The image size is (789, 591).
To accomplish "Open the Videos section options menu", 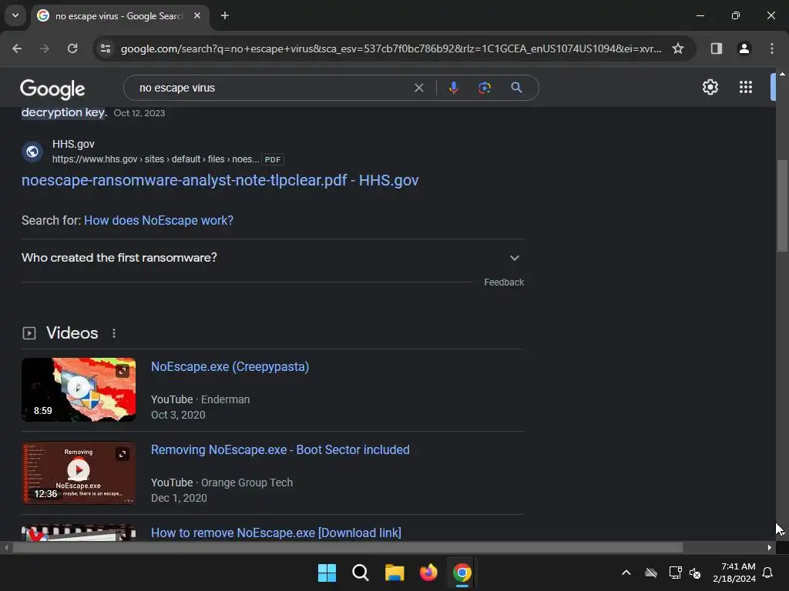I will (114, 333).
